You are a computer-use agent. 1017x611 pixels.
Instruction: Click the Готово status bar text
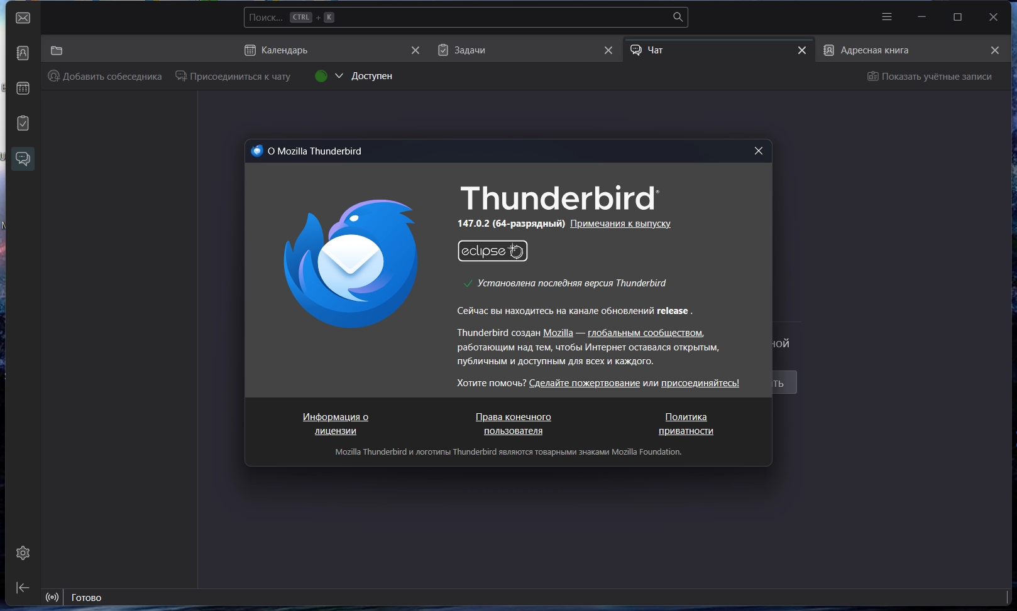tap(87, 598)
